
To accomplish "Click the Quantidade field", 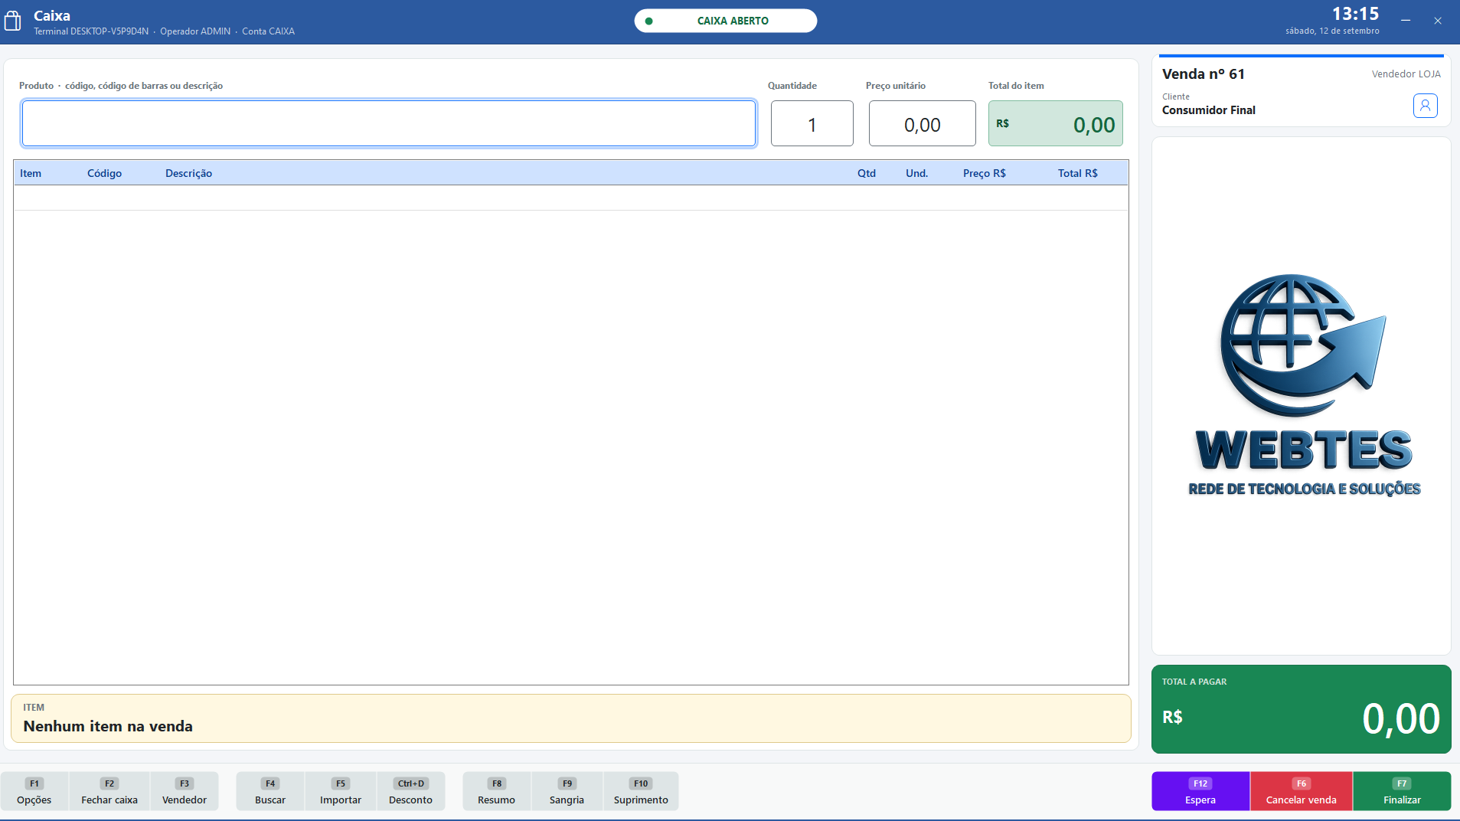I will pyautogui.click(x=812, y=123).
